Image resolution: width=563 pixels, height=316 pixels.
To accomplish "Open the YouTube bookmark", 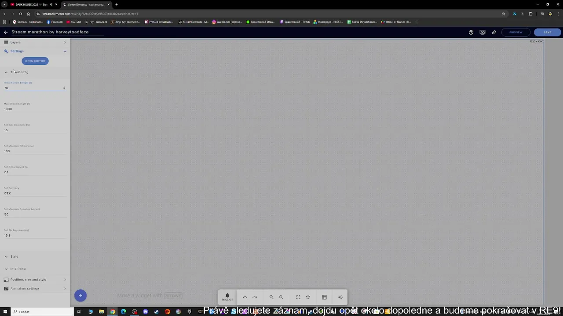I will (x=74, y=22).
